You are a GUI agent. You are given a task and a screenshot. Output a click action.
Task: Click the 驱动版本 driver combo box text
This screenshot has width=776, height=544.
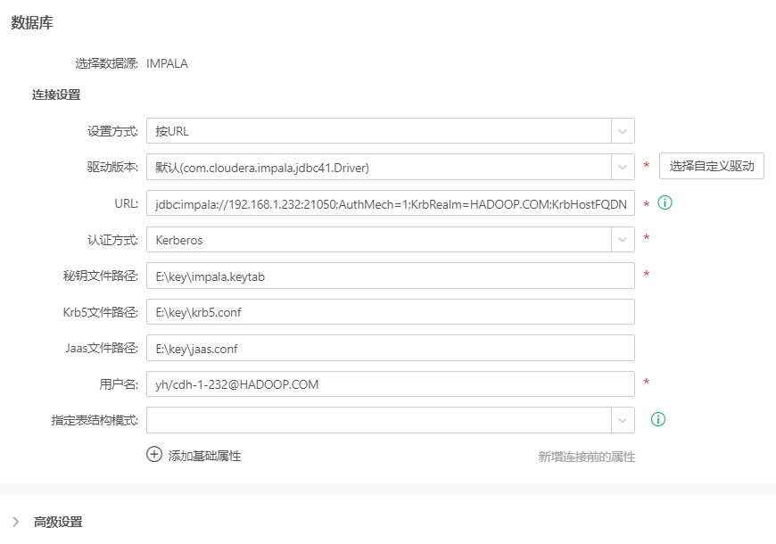coord(262,168)
